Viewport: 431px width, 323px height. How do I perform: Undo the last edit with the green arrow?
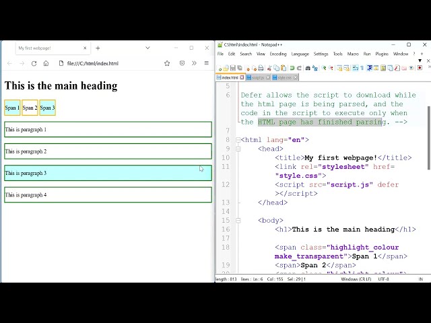(x=292, y=68)
